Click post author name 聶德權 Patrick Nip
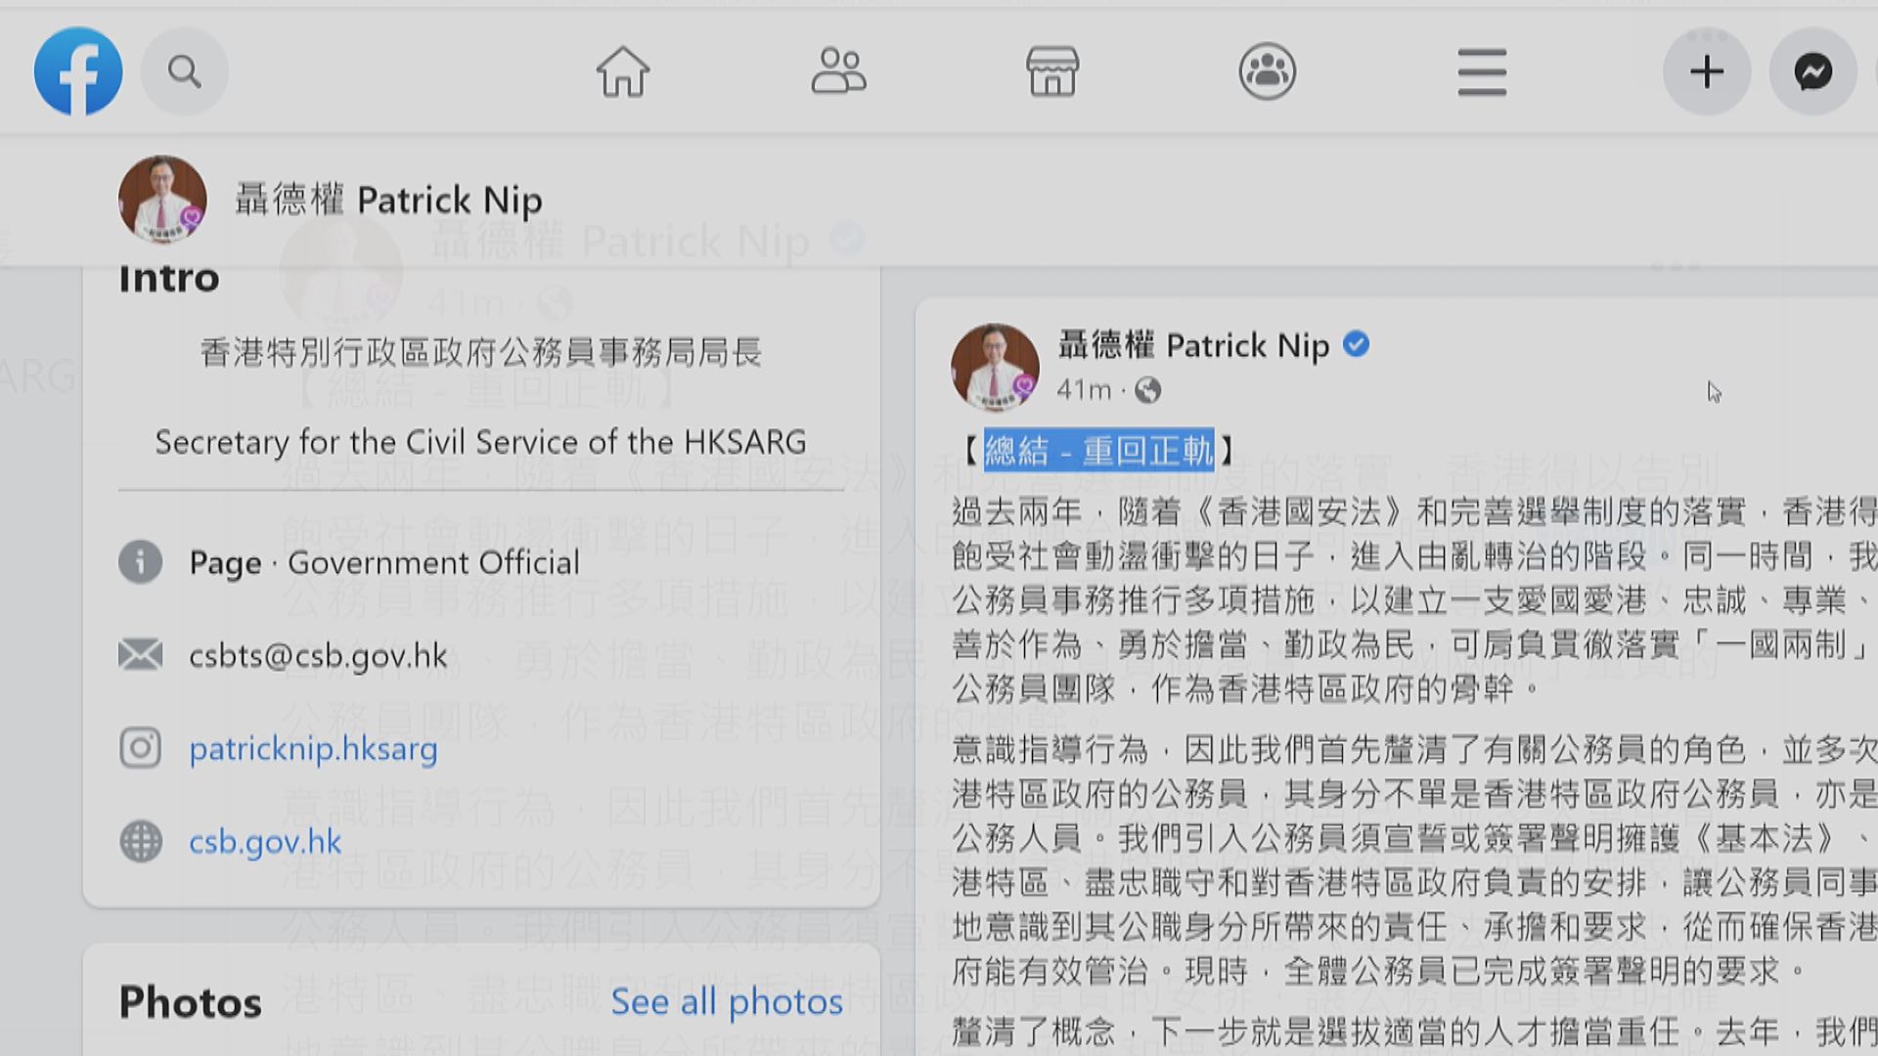1878x1056 pixels. point(1193,345)
